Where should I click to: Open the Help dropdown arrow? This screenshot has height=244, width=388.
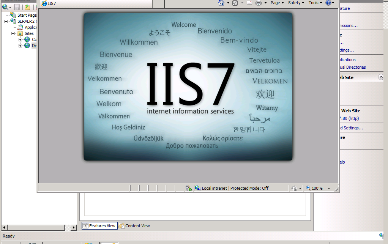(x=333, y=3)
